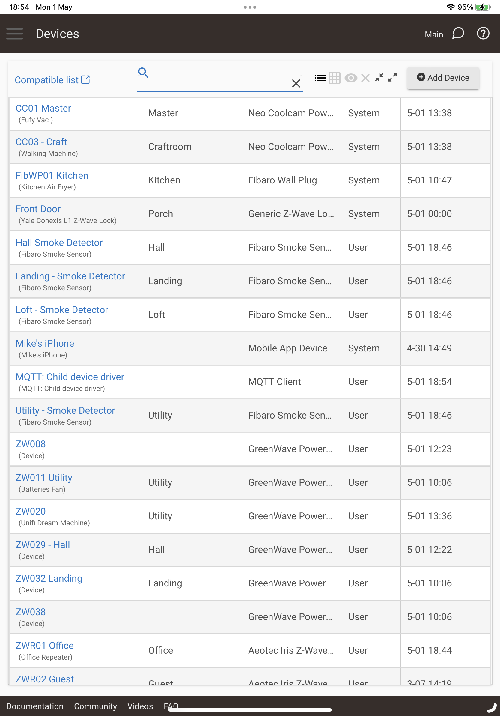The image size is (500, 716).
Task: Toggle the eye visibility icon
Action: click(351, 78)
